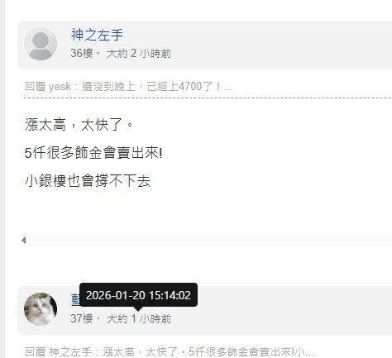Click the 大約 1 小時前 timestamp

point(139,319)
